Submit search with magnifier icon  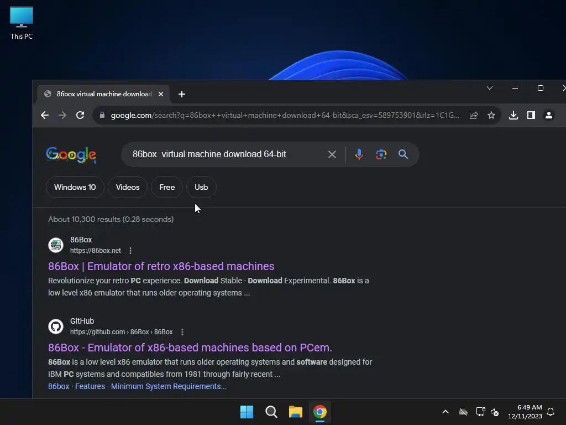pos(403,154)
